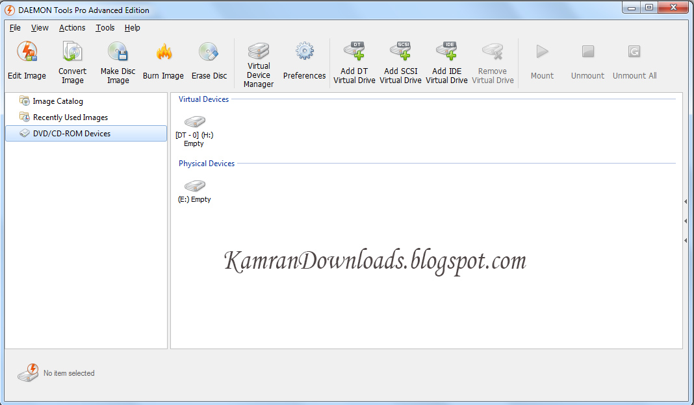Add a DT Virtual Drive
694x405 pixels.
click(354, 58)
